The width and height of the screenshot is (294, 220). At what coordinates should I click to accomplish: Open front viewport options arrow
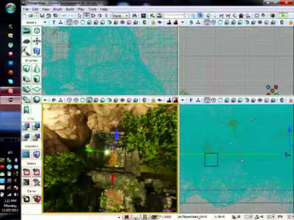[x=183, y=100]
